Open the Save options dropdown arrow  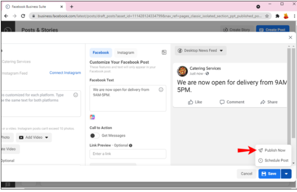286,174
